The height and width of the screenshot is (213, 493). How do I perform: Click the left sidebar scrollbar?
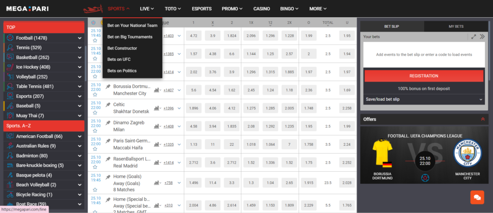coord(86,64)
